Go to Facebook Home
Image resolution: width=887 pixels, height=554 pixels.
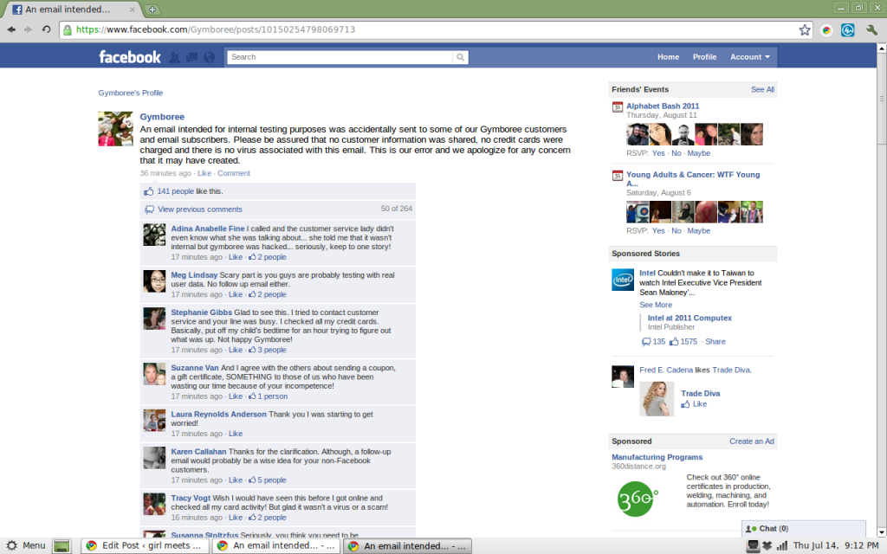click(668, 57)
